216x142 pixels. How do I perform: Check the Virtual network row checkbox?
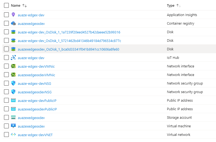[x=6, y=135]
